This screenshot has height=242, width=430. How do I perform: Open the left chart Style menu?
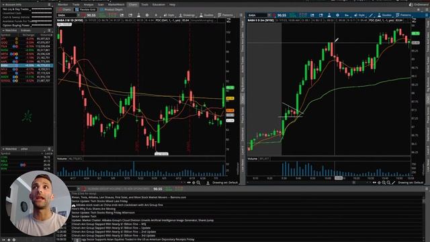(169, 15)
